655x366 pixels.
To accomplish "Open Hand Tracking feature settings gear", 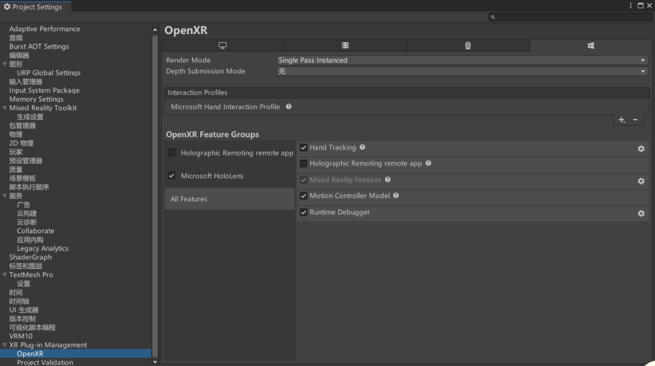I will pos(641,149).
